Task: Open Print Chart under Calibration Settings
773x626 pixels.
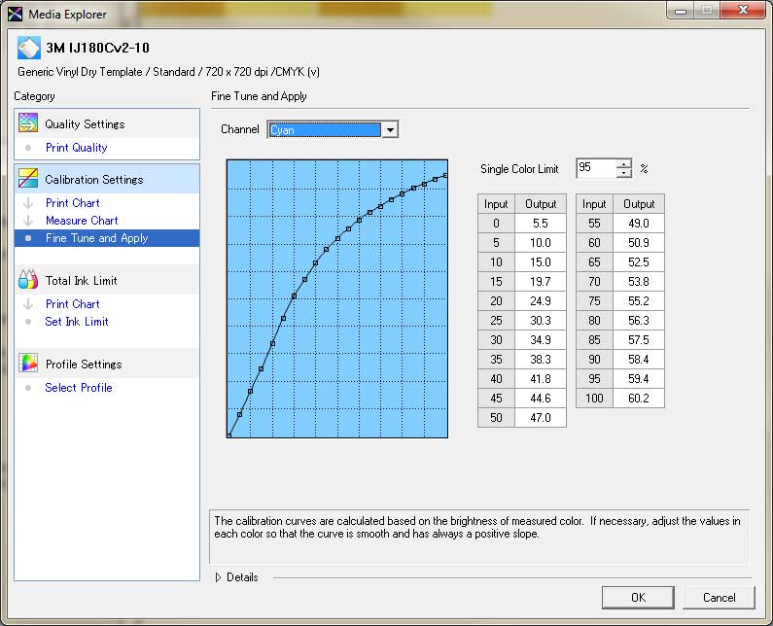Action: coord(73,202)
